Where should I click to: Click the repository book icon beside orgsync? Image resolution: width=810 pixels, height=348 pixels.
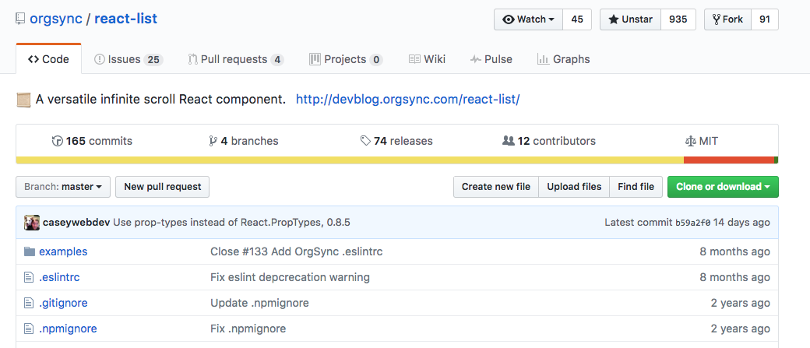click(20, 19)
